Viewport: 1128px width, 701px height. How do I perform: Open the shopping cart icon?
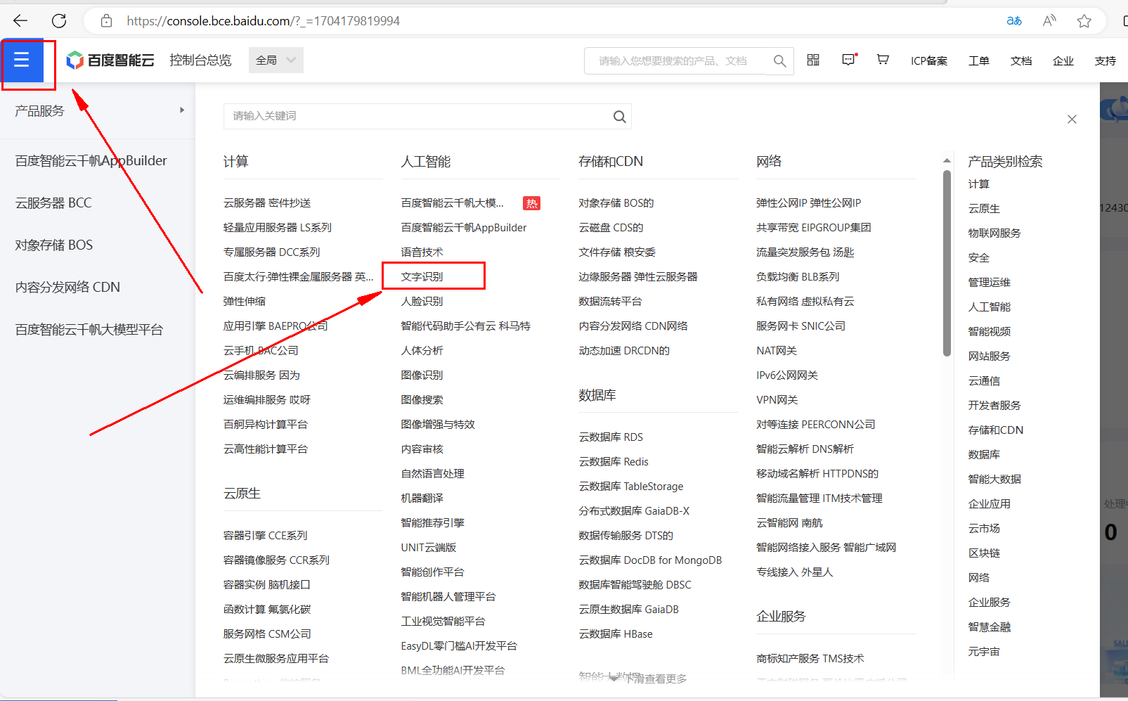883,60
